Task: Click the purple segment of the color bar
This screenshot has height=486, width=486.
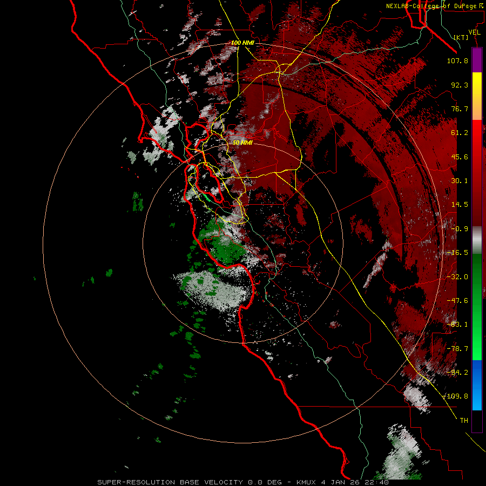Action: tap(477, 60)
